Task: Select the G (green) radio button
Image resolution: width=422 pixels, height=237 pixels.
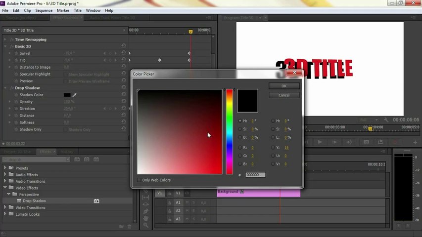Action: pyautogui.click(x=240, y=156)
